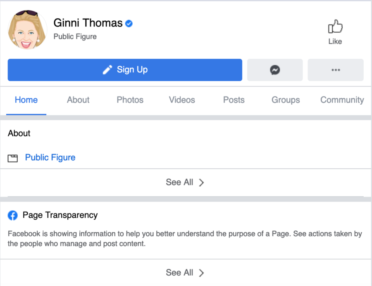Open the blue Public Figure link
372x286 pixels.
pos(50,158)
